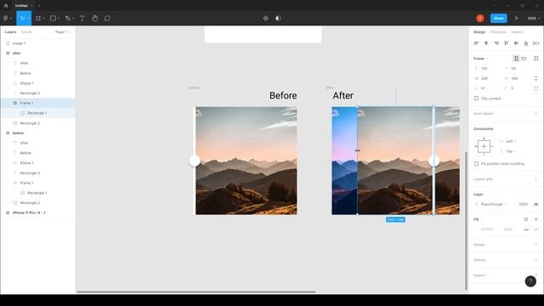
Task: Click the Home icon in tab bar
Action: pos(6,6)
